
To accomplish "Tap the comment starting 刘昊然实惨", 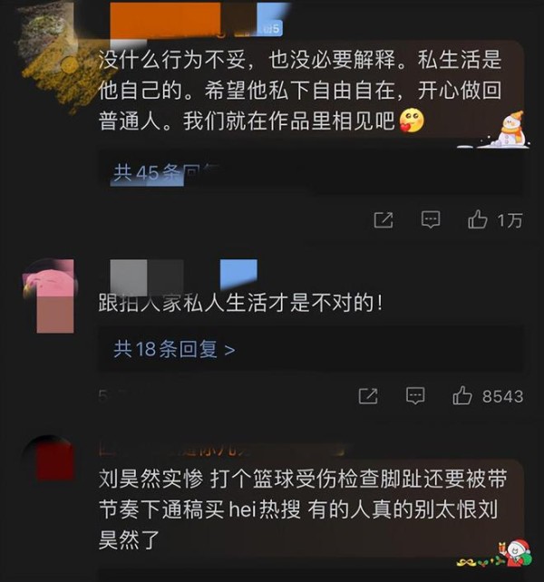I will click(x=303, y=509).
